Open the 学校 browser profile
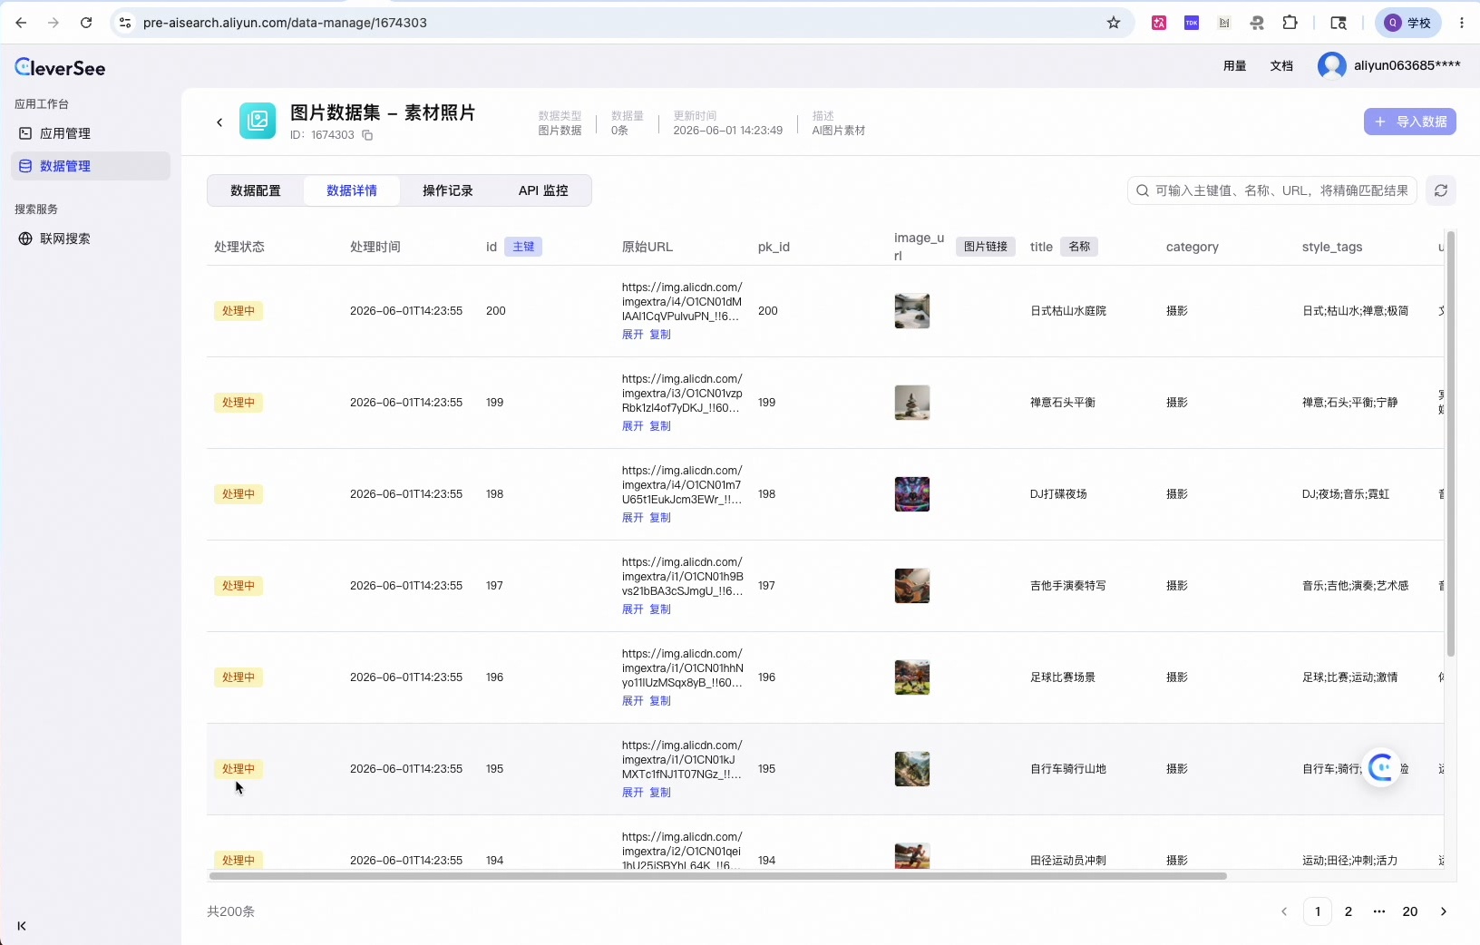 [1408, 23]
